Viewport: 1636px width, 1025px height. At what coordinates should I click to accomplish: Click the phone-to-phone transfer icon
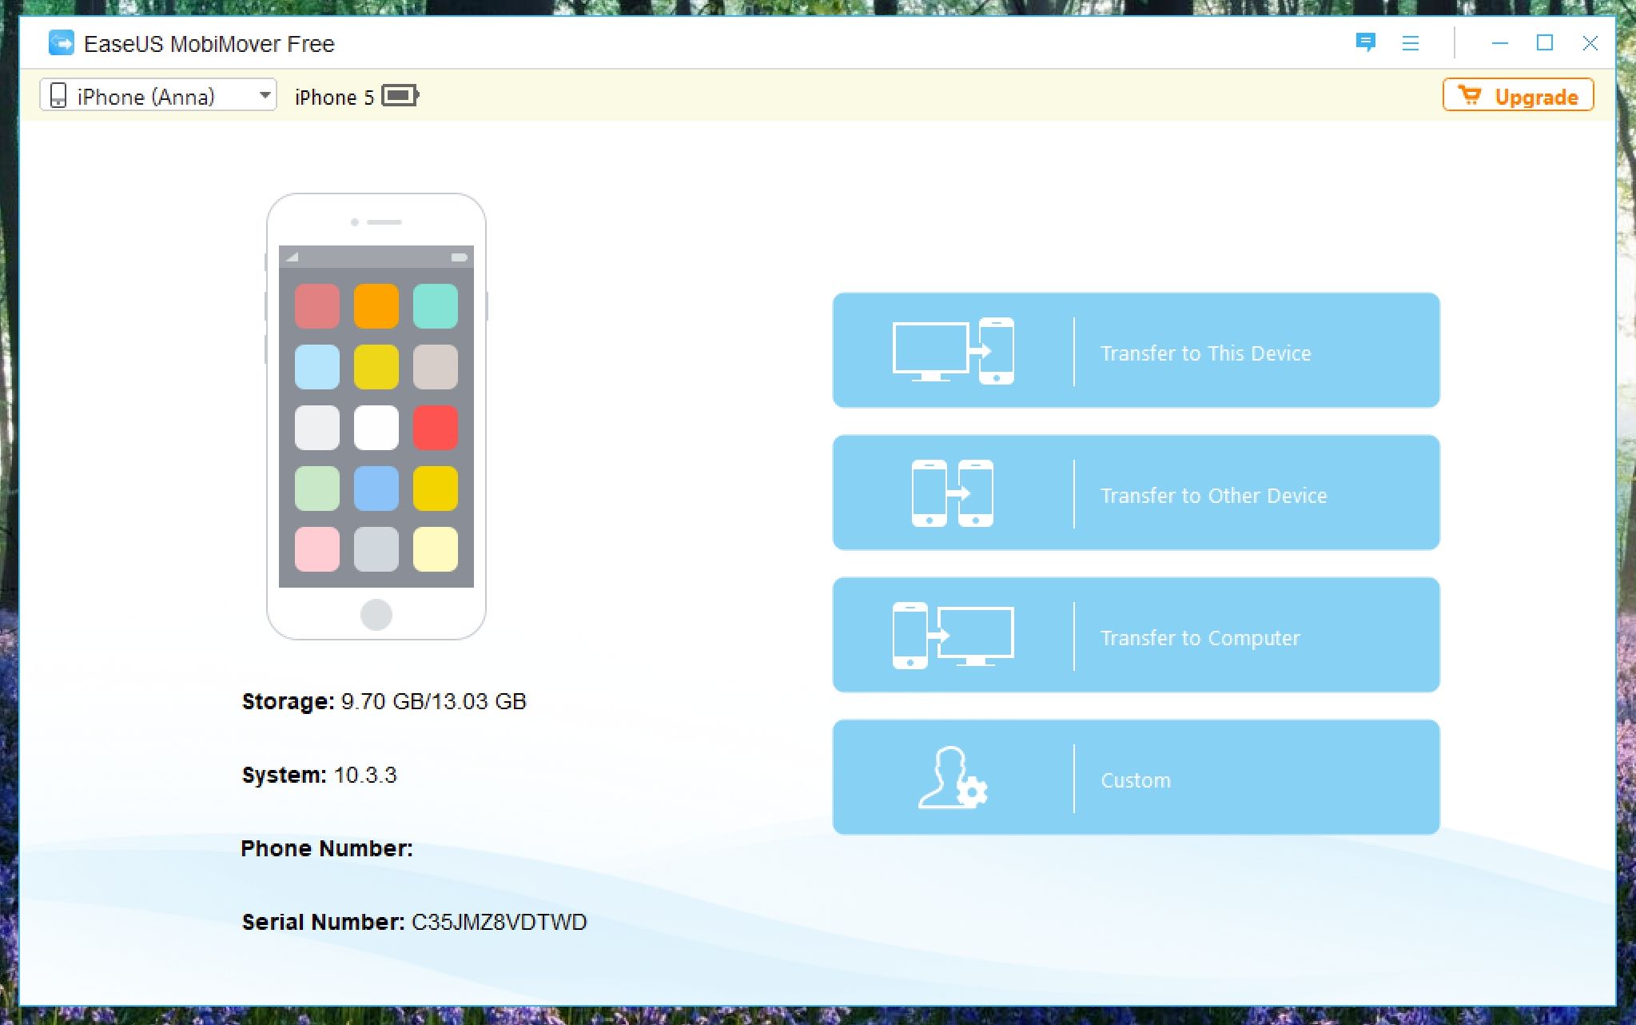pyautogui.click(x=952, y=493)
